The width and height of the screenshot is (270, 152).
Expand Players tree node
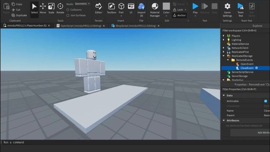tap(224, 35)
